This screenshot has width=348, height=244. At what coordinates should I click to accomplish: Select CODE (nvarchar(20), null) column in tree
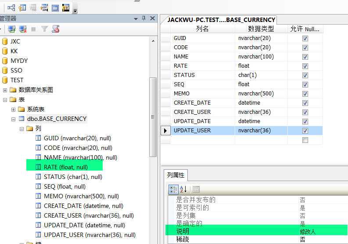click(78, 148)
